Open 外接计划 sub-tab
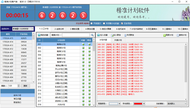The image size is (190, 108). [x=118, y=40]
